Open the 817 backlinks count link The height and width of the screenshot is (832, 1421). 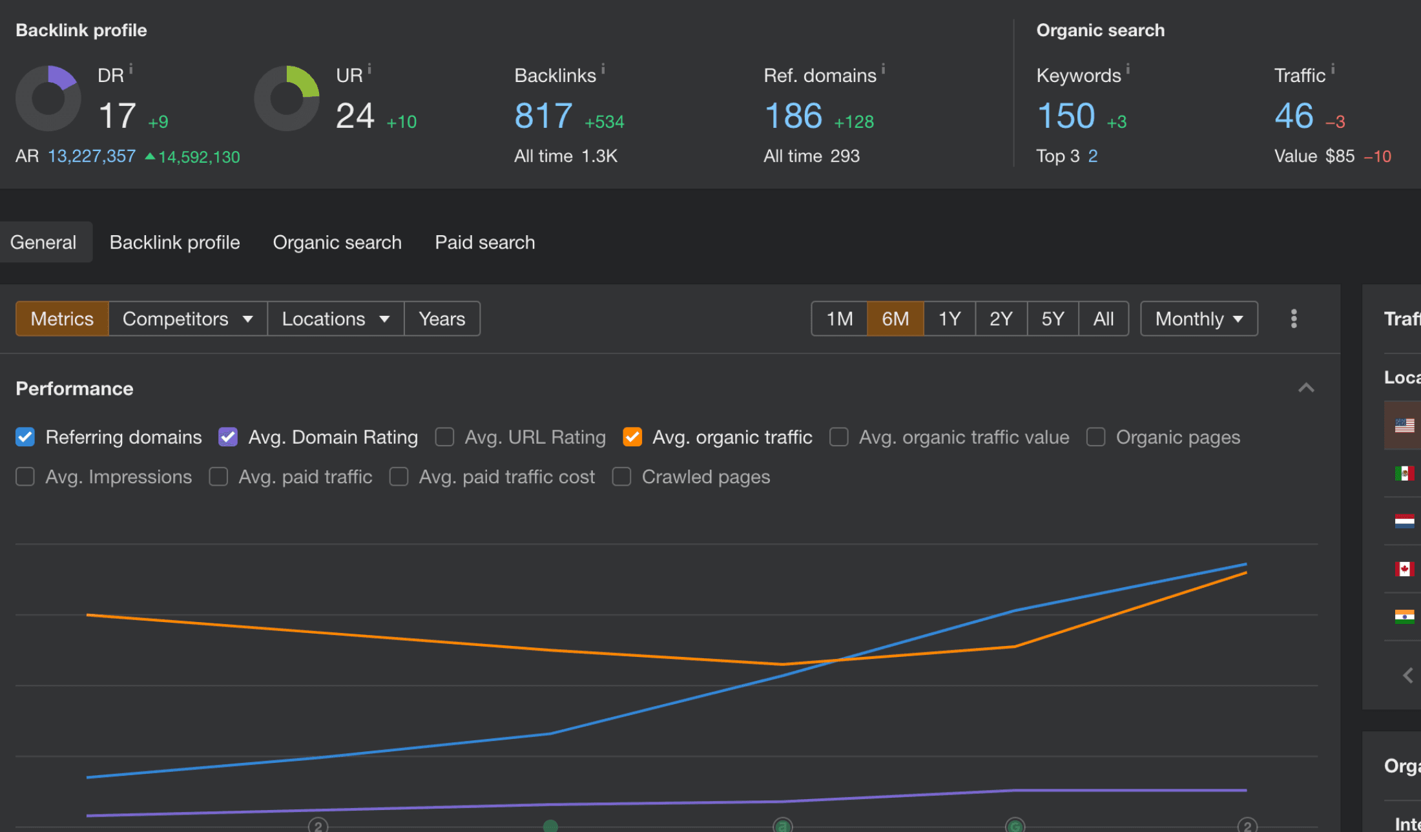coord(543,116)
